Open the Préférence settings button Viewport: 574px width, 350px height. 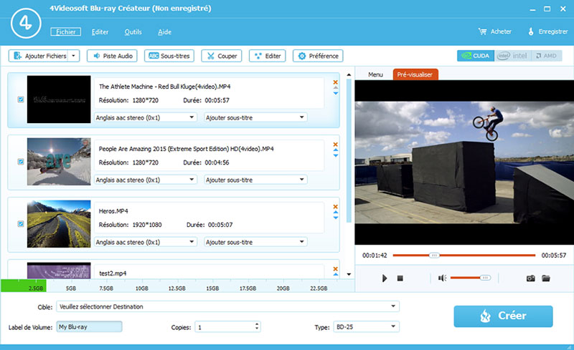pos(318,56)
